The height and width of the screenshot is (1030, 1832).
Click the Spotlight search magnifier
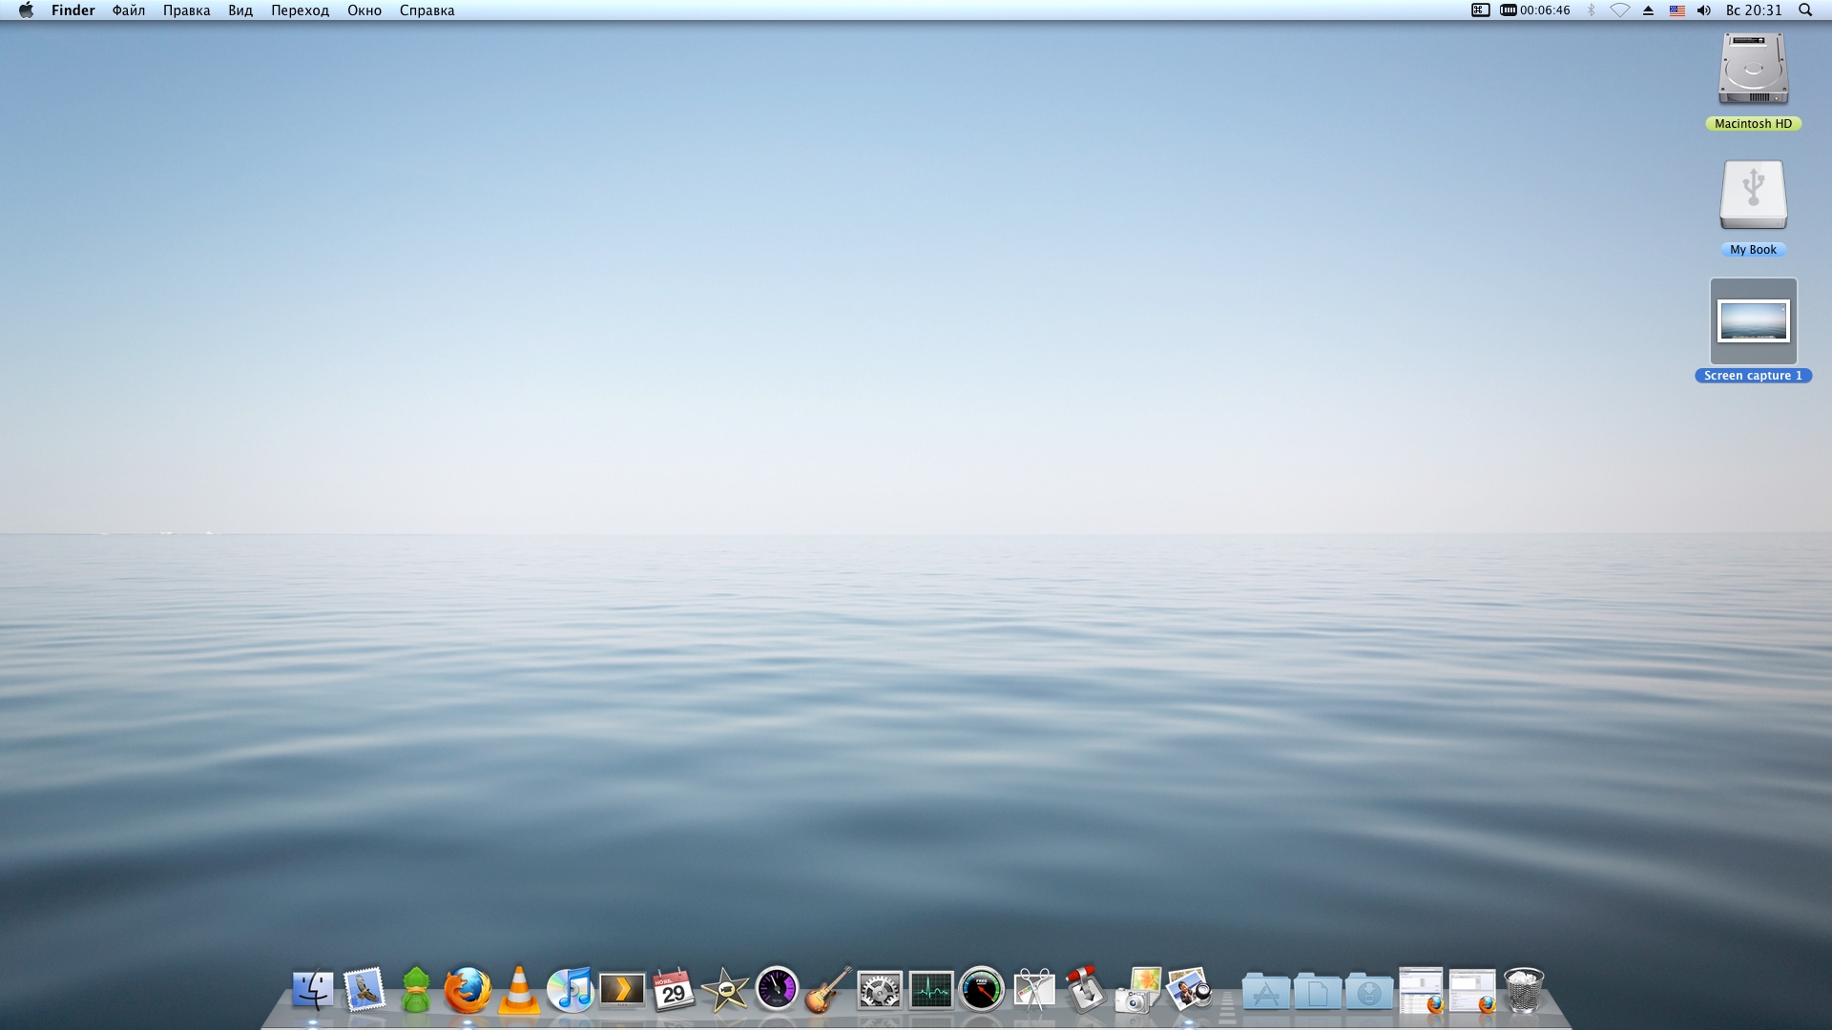click(1804, 10)
